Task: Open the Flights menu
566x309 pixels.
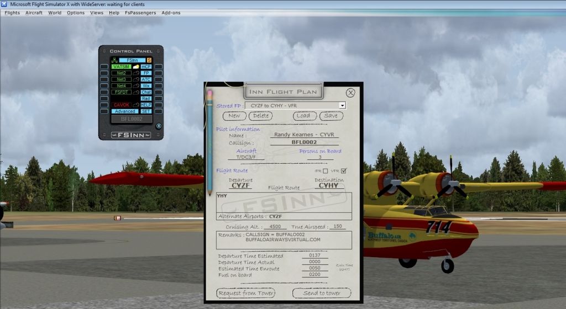Action: pyautogui.click(x=12, y=13)
